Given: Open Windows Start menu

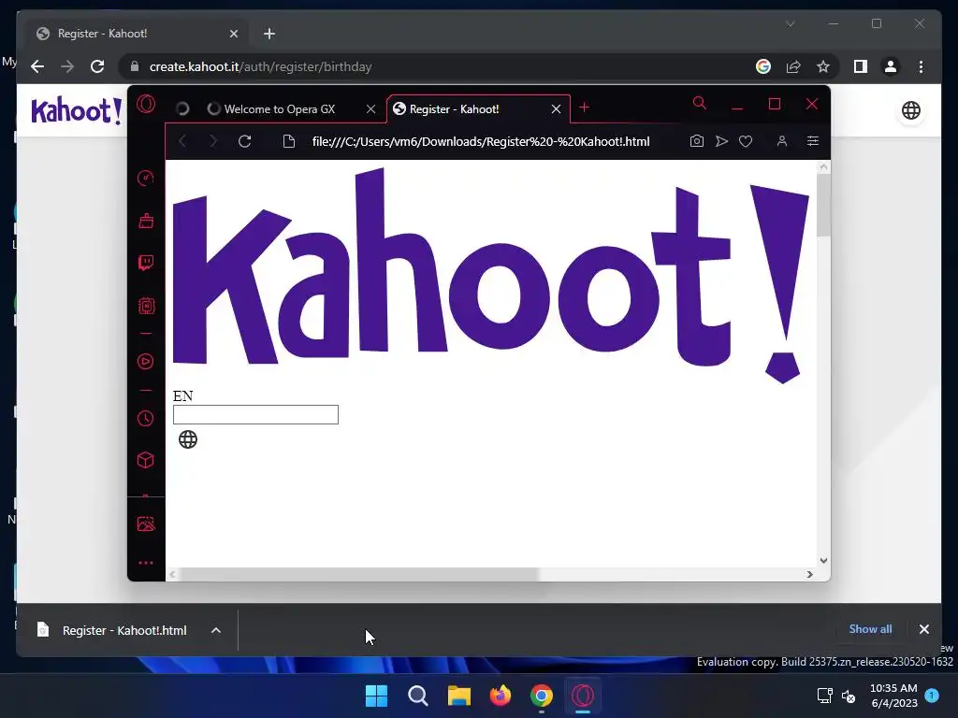Looking at the screenshot, I should tap(376, 696).
